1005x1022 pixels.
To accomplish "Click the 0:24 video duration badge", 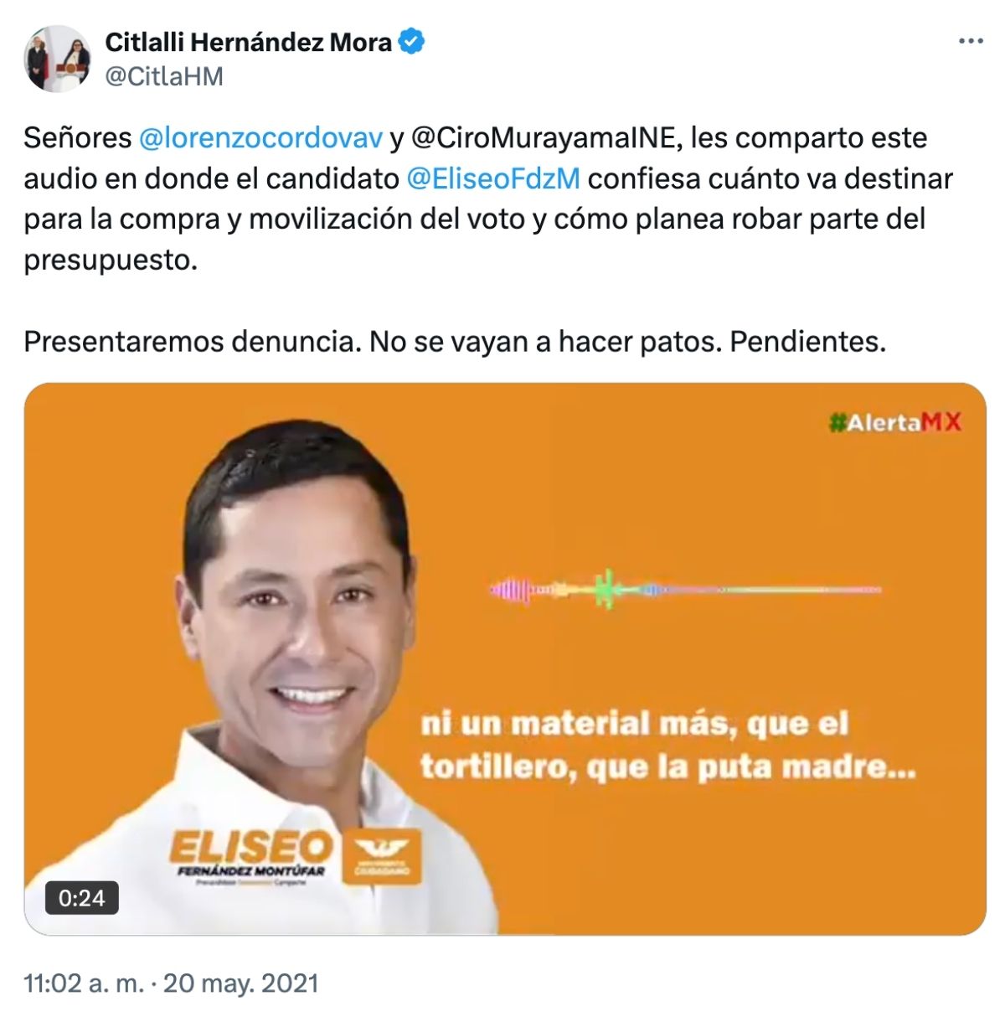I will click(82, 898).
